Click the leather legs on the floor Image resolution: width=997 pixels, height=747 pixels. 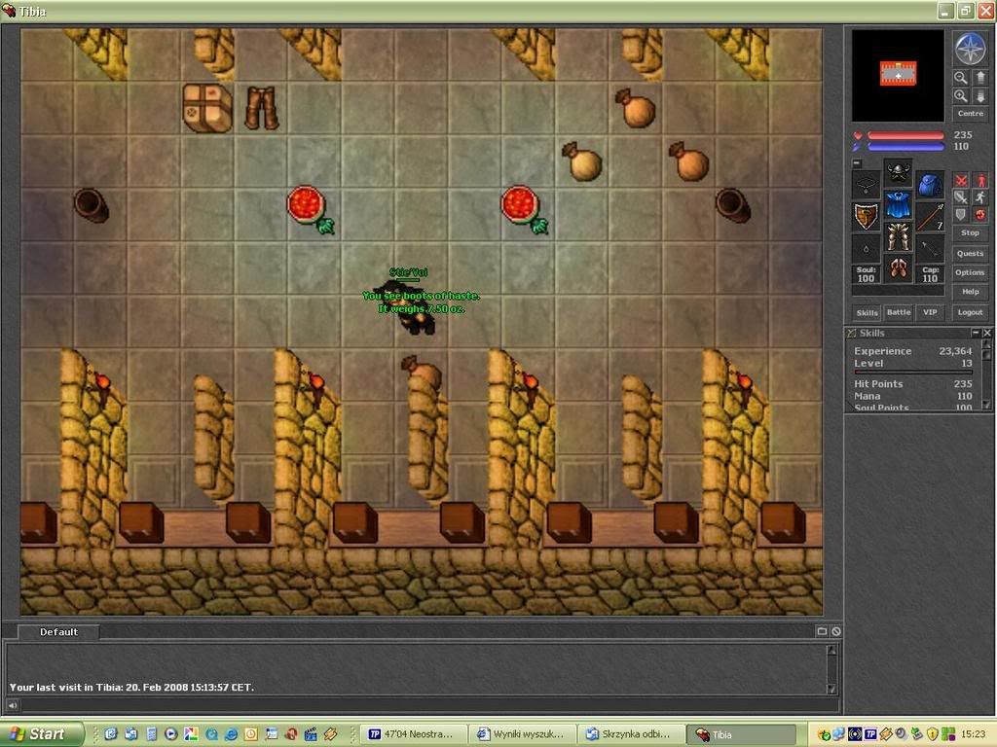pyautogui.click(x=261, y=109)
